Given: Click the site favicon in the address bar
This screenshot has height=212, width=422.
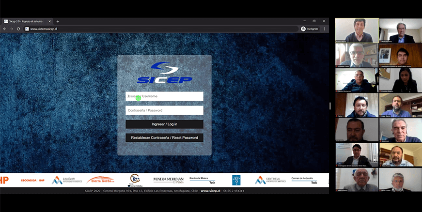Looking at the screenshot, I should pyautogui.click(x=27, y=29).
